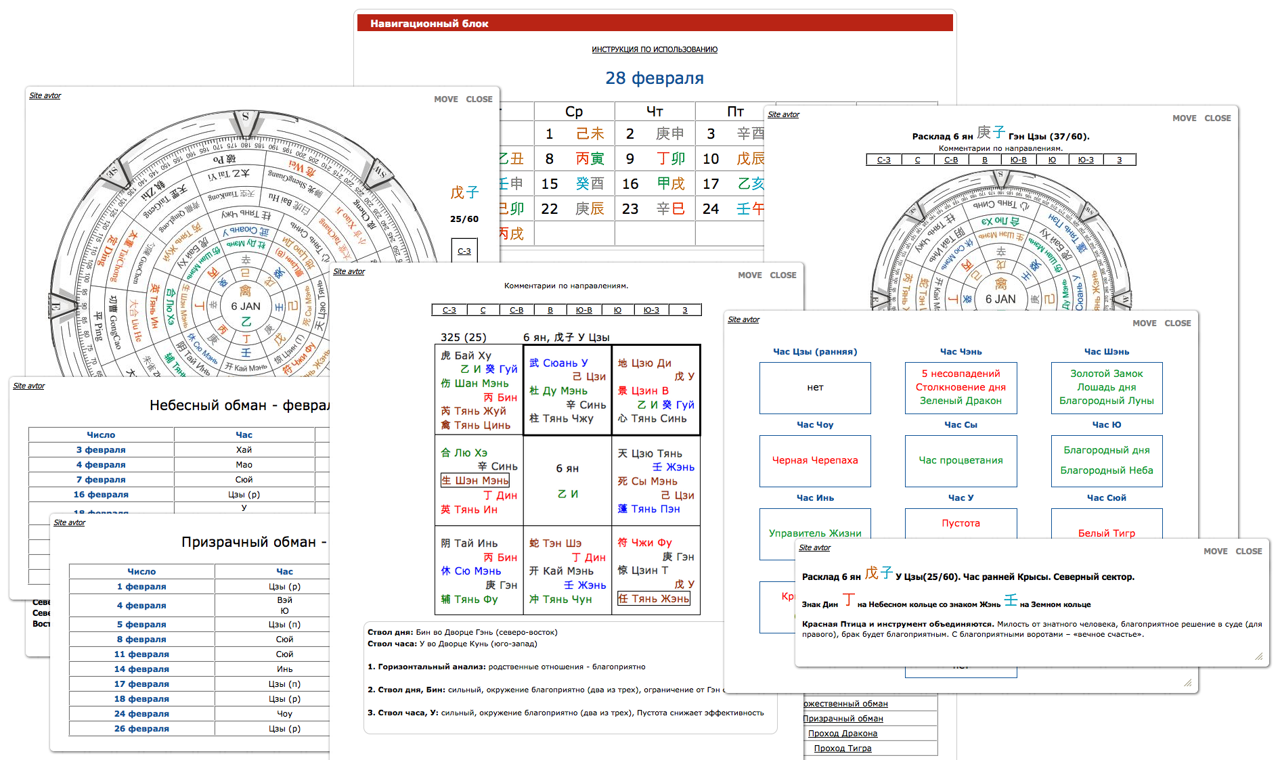
Task: Click the boxed 'Тянь Жэнь' entry in the grid
Action: pyautogui.click(x=654, y=598)
